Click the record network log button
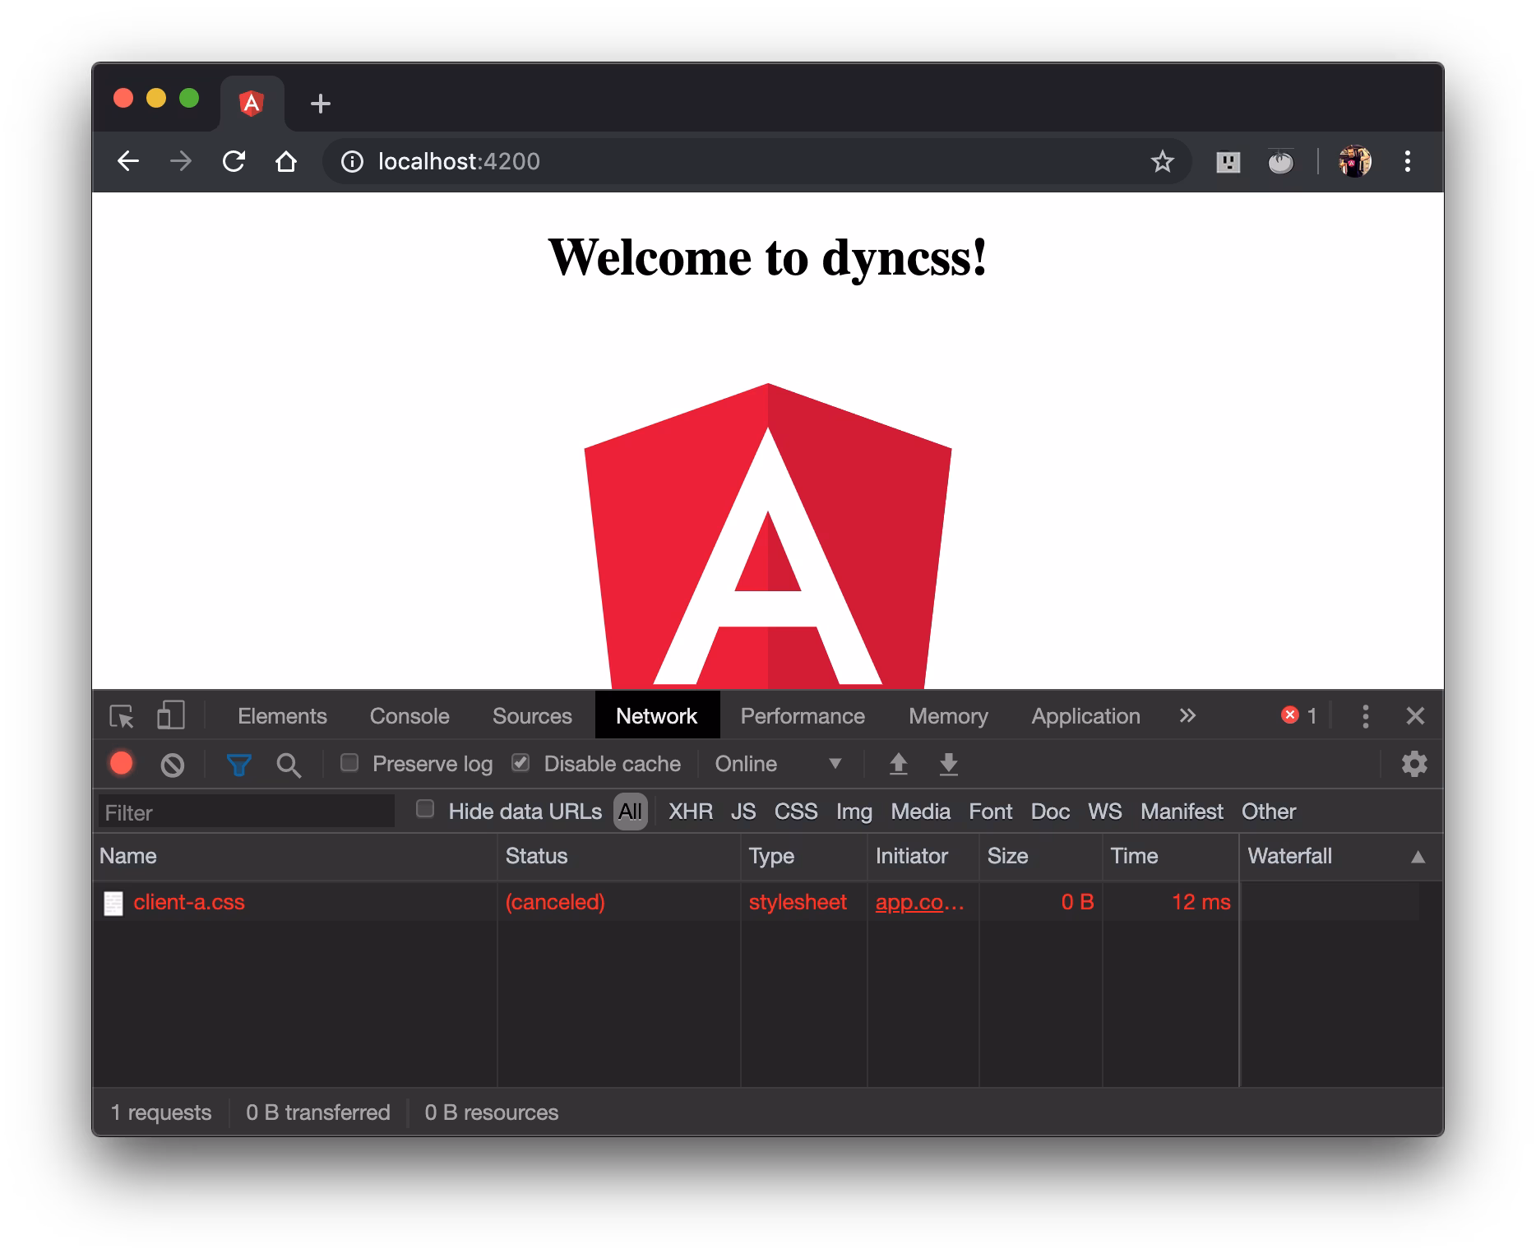Screen dimensions: 1536x1258 (x=122, y=764)
